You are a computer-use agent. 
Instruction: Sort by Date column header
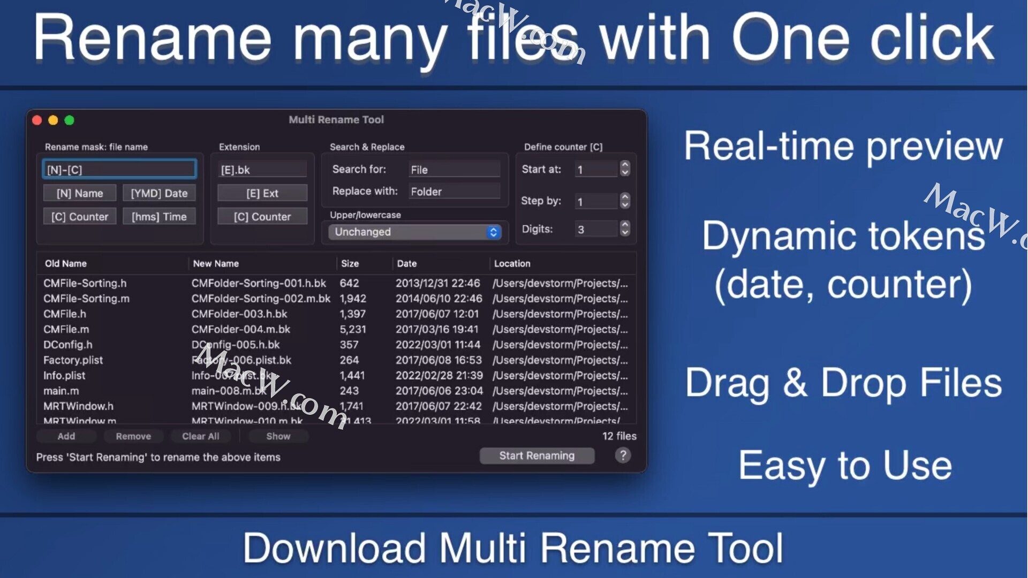point(441,263)
